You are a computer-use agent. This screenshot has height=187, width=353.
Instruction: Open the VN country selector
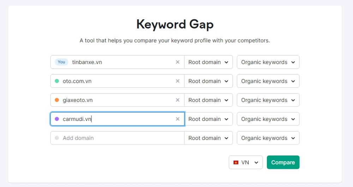[246, 162]
